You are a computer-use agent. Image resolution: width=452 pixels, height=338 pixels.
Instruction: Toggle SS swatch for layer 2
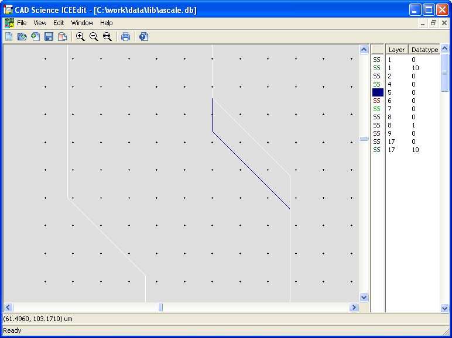[x=377, y=76]
